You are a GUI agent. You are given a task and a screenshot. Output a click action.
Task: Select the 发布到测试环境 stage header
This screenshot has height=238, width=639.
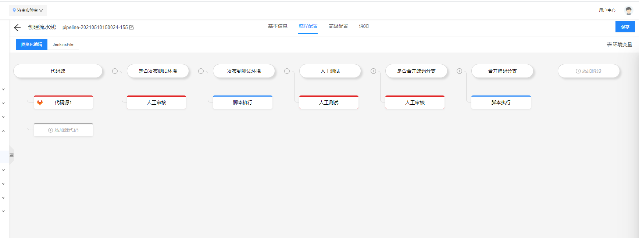pos(244,71)
